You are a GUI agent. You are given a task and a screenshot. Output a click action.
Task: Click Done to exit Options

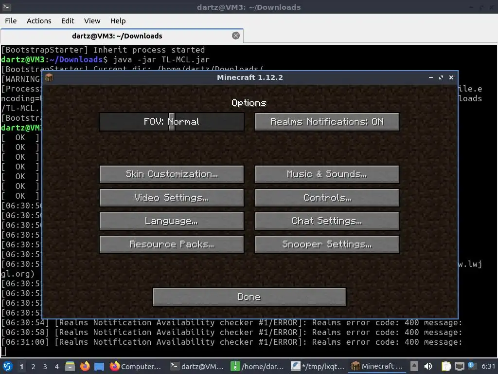tap(249, 297)
